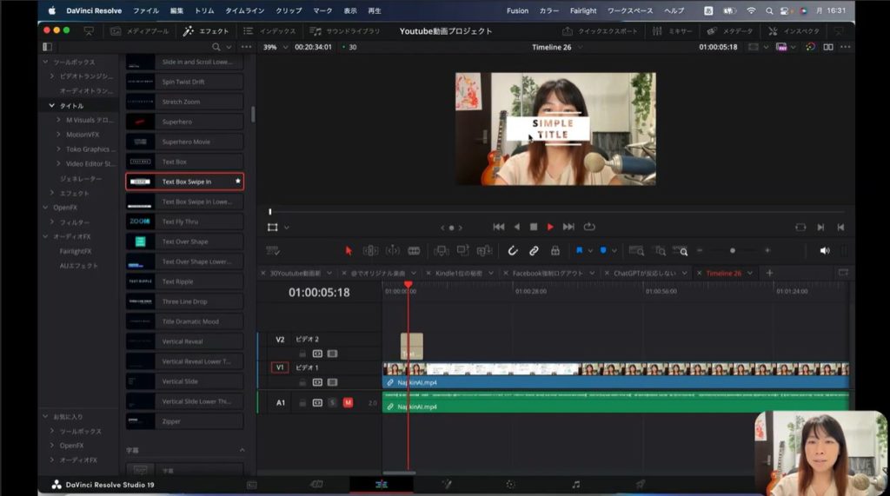Click the クイックエクスポート button
Screen dimensions: 890x496
click(601, 30)
